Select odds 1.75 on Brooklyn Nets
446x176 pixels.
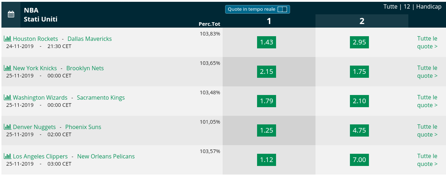(x=359, y=72)
